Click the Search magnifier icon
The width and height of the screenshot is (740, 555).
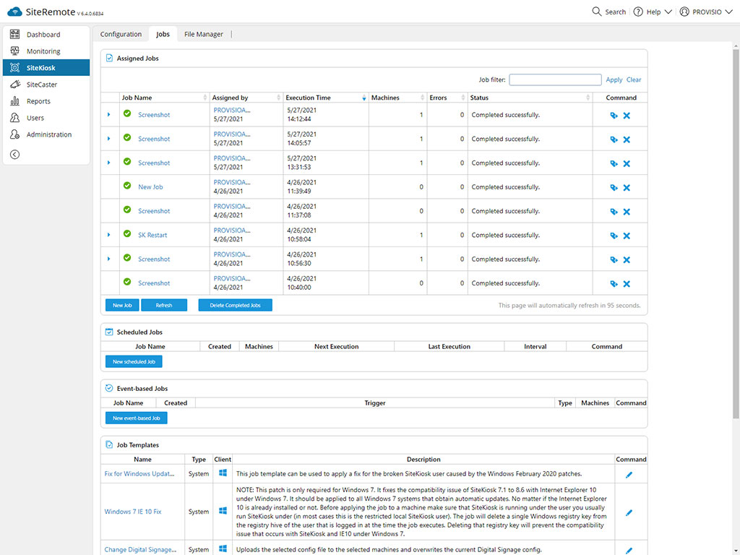(596, 12)
